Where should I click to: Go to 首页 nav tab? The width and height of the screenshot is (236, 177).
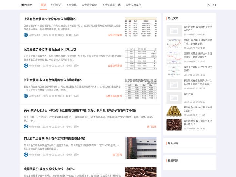click(x=43, y=5)
